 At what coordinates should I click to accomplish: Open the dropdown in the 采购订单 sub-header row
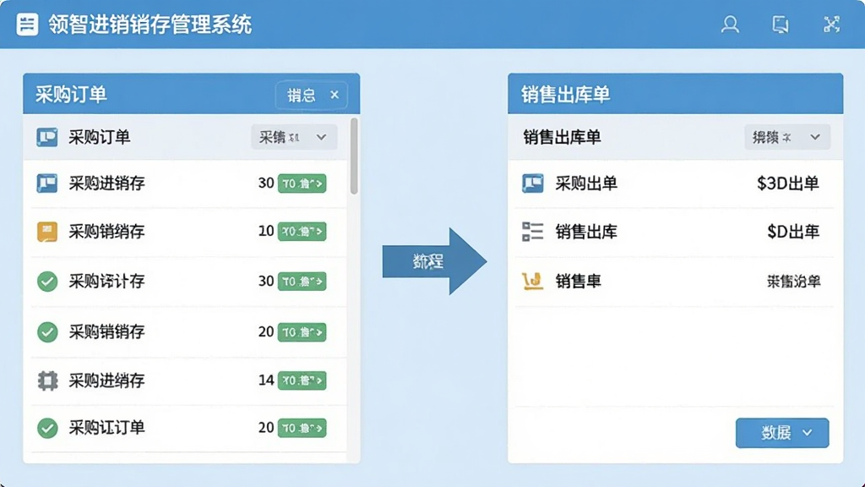pyautogui.click(x=293, y=137)
